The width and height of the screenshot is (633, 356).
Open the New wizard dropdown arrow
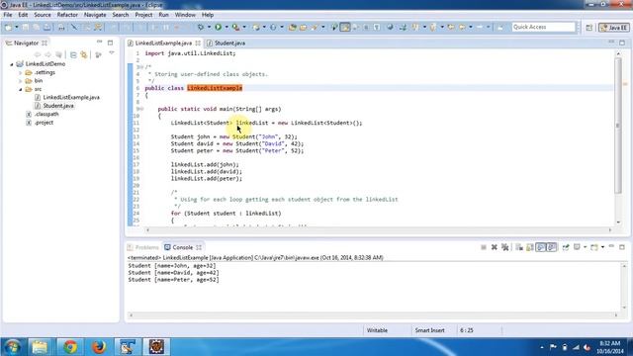click(17, 27)
